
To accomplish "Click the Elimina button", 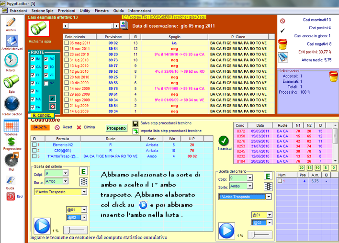I will coord(86,127).
